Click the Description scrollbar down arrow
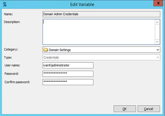Image resolution: width=165 pixels, height=116 pixels. click(157, 41)
